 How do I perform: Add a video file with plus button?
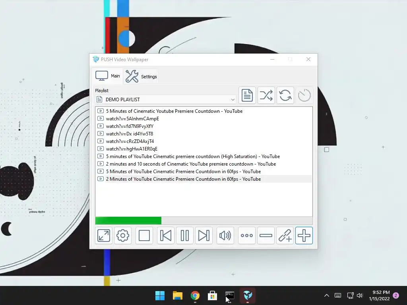[304, 236]
